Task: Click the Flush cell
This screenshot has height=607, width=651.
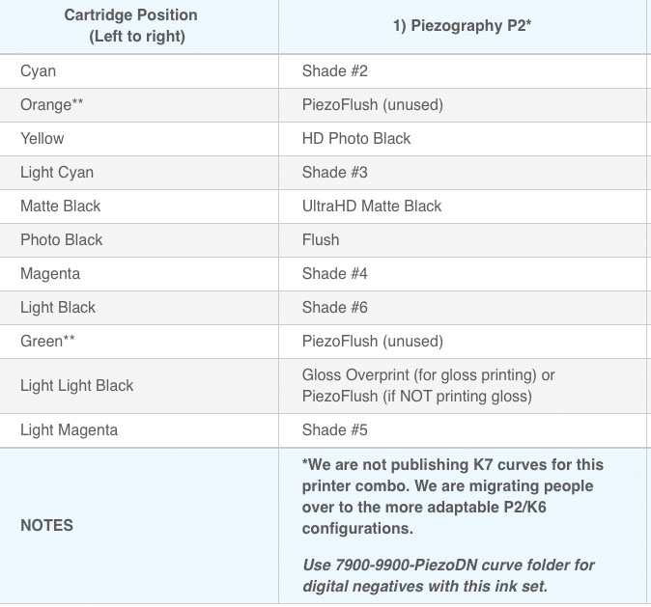Action: (320, 239)
